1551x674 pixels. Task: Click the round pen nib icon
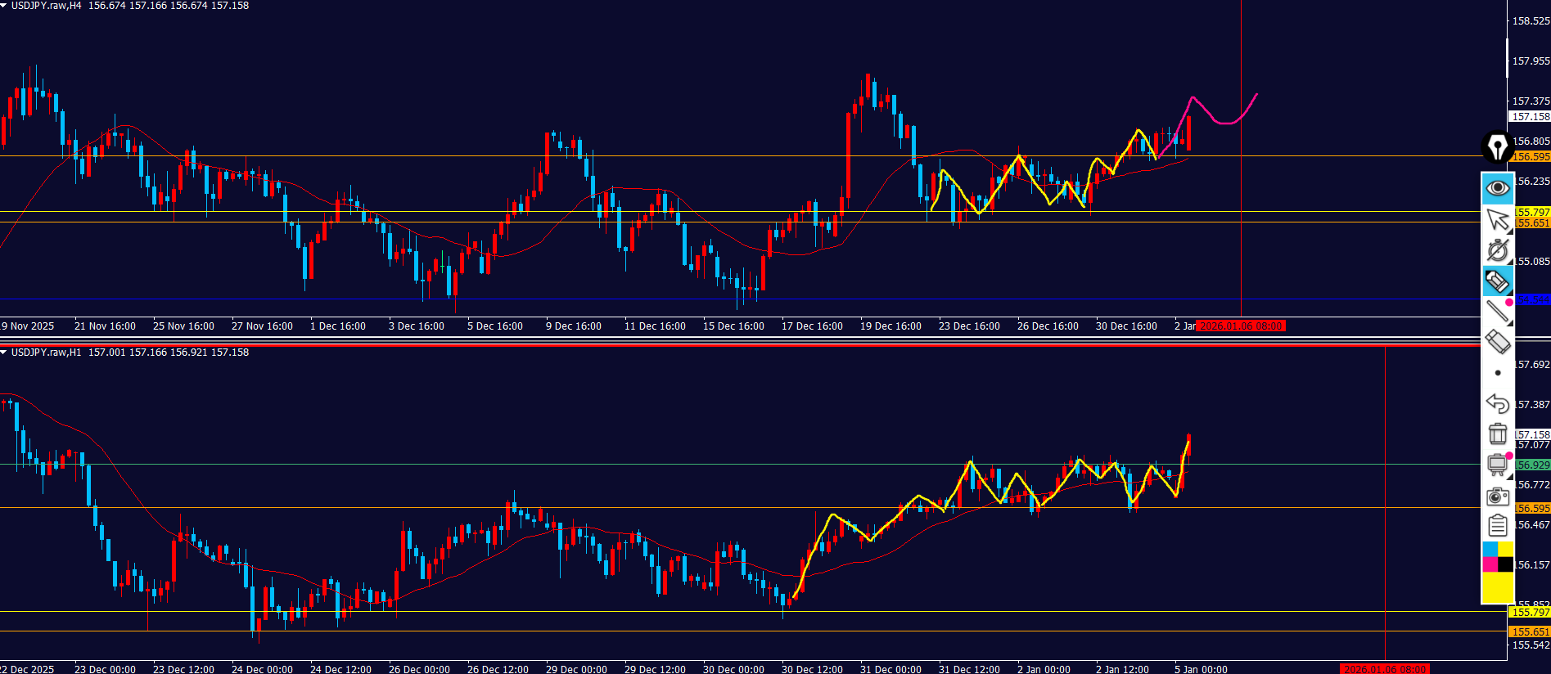pyautogui.click(x=1497, y=147)
